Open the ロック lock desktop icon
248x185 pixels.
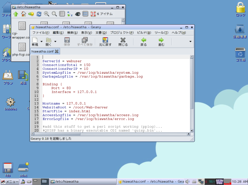point(240,7)
